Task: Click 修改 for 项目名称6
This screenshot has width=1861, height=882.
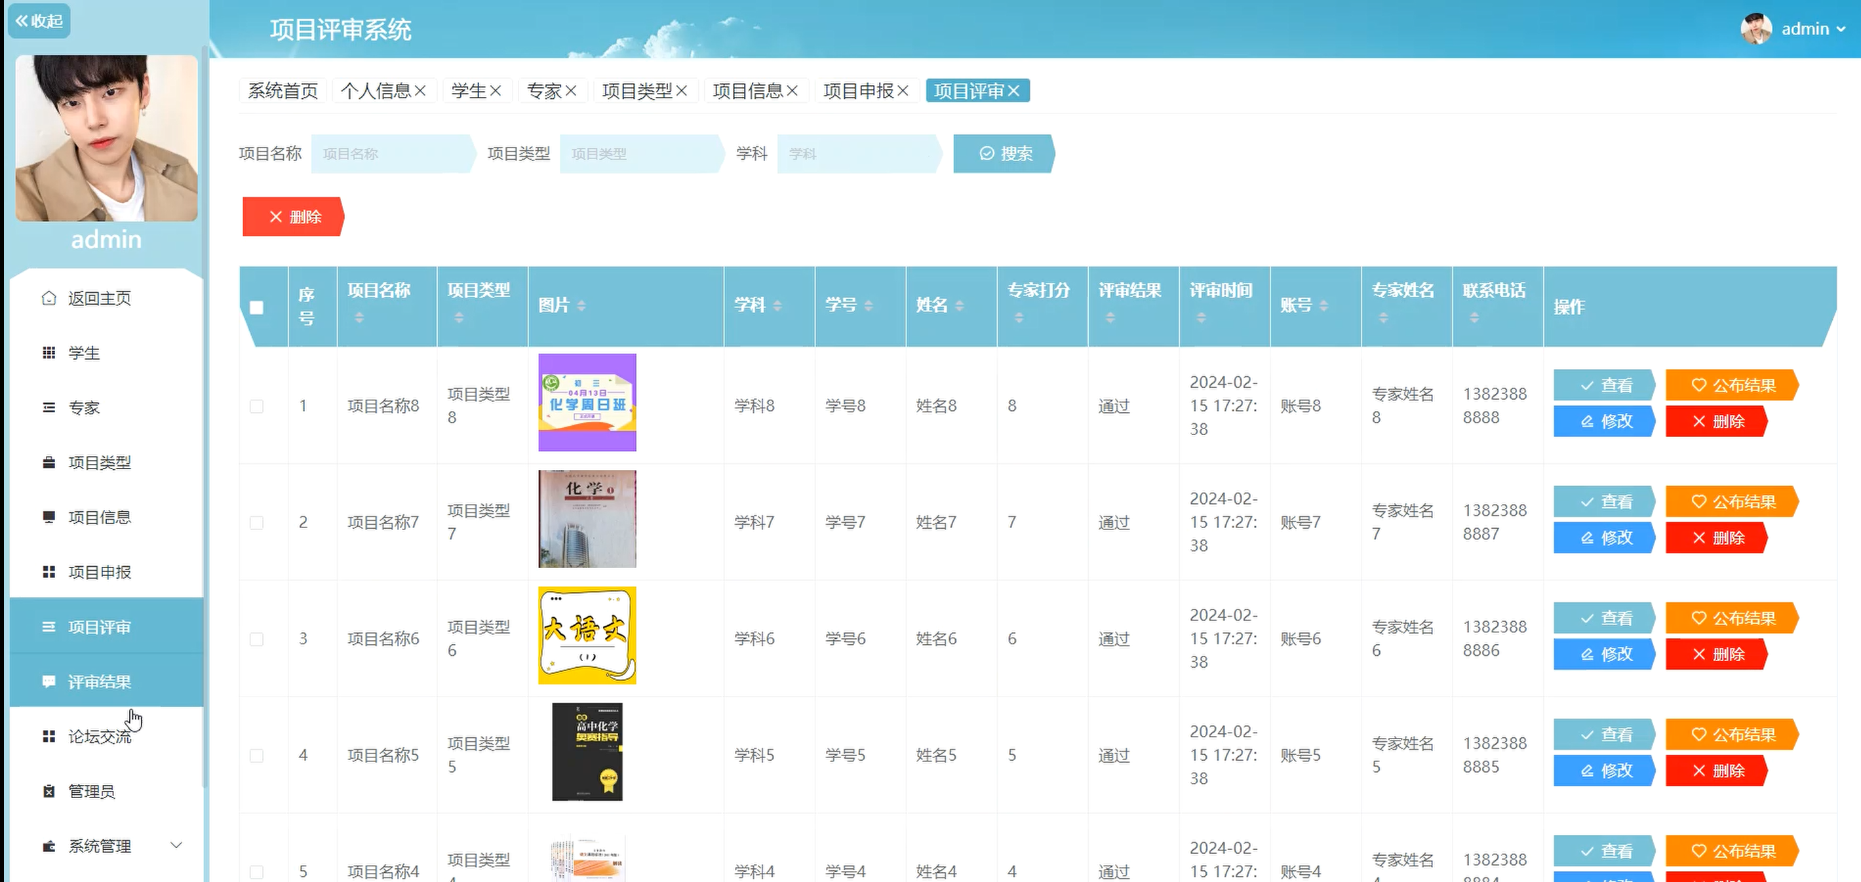Action: pos(1605,654)
